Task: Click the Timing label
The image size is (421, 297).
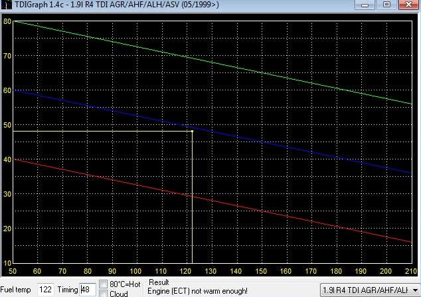Action: 67,290
